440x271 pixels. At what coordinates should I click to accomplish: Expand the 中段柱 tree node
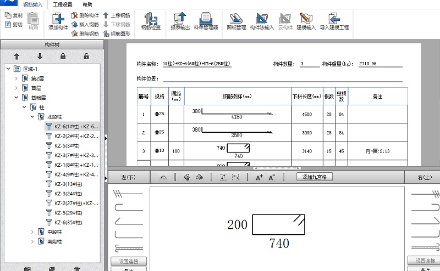click(32, 232)
